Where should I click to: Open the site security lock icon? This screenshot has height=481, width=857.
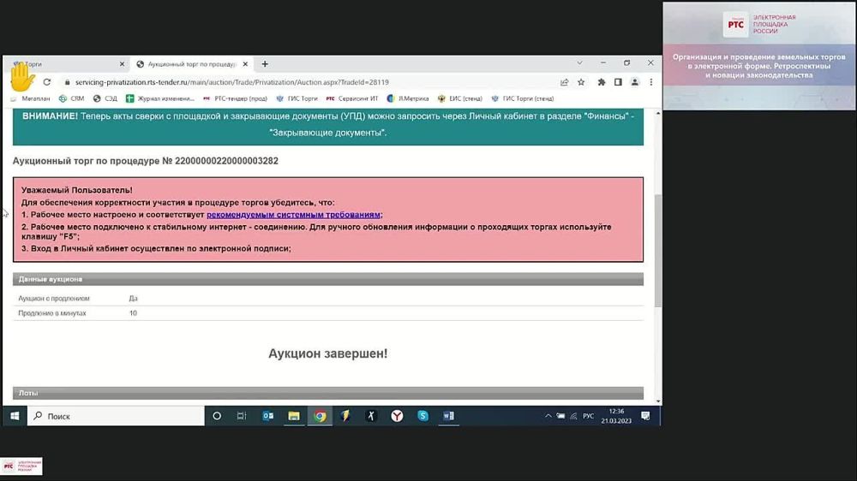(x=67, y=82)
